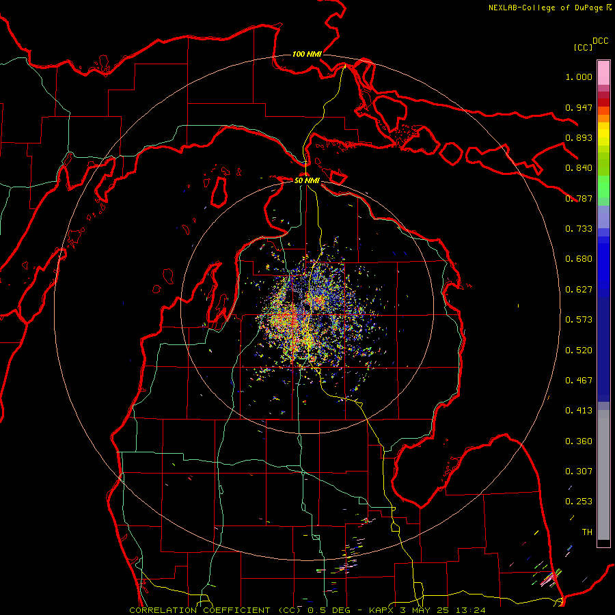
Task: Click the 0.520 scale value
Action: (x=579, y=351)
